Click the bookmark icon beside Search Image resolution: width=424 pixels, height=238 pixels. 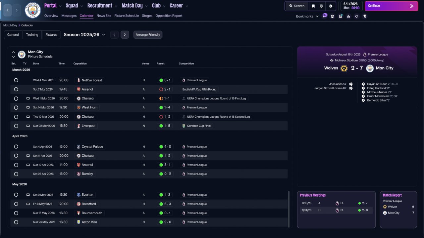pos(313,6)
